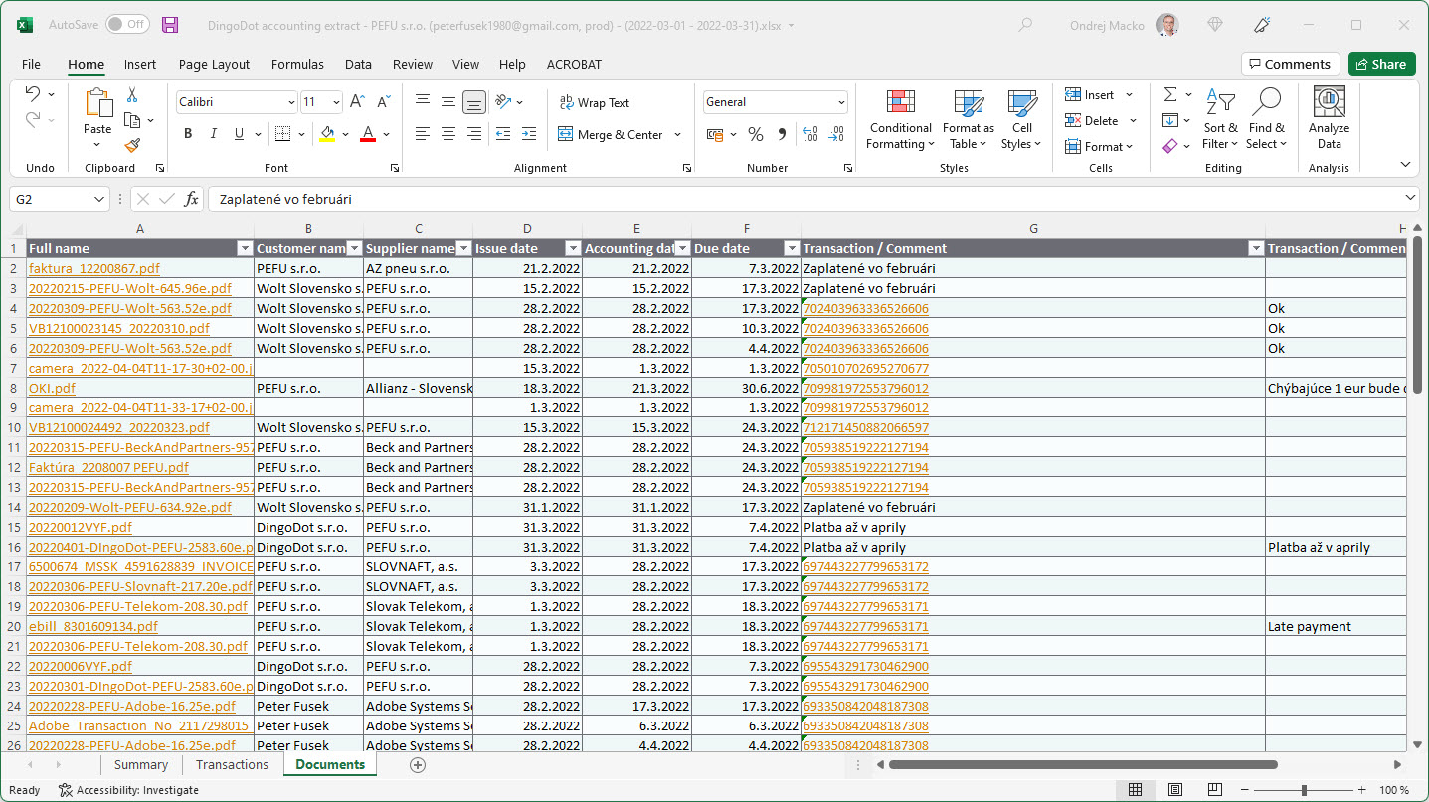Open the Full name column filter dropdown
This screenshot has height=802, width=1429.
click(x=245, y=248)
